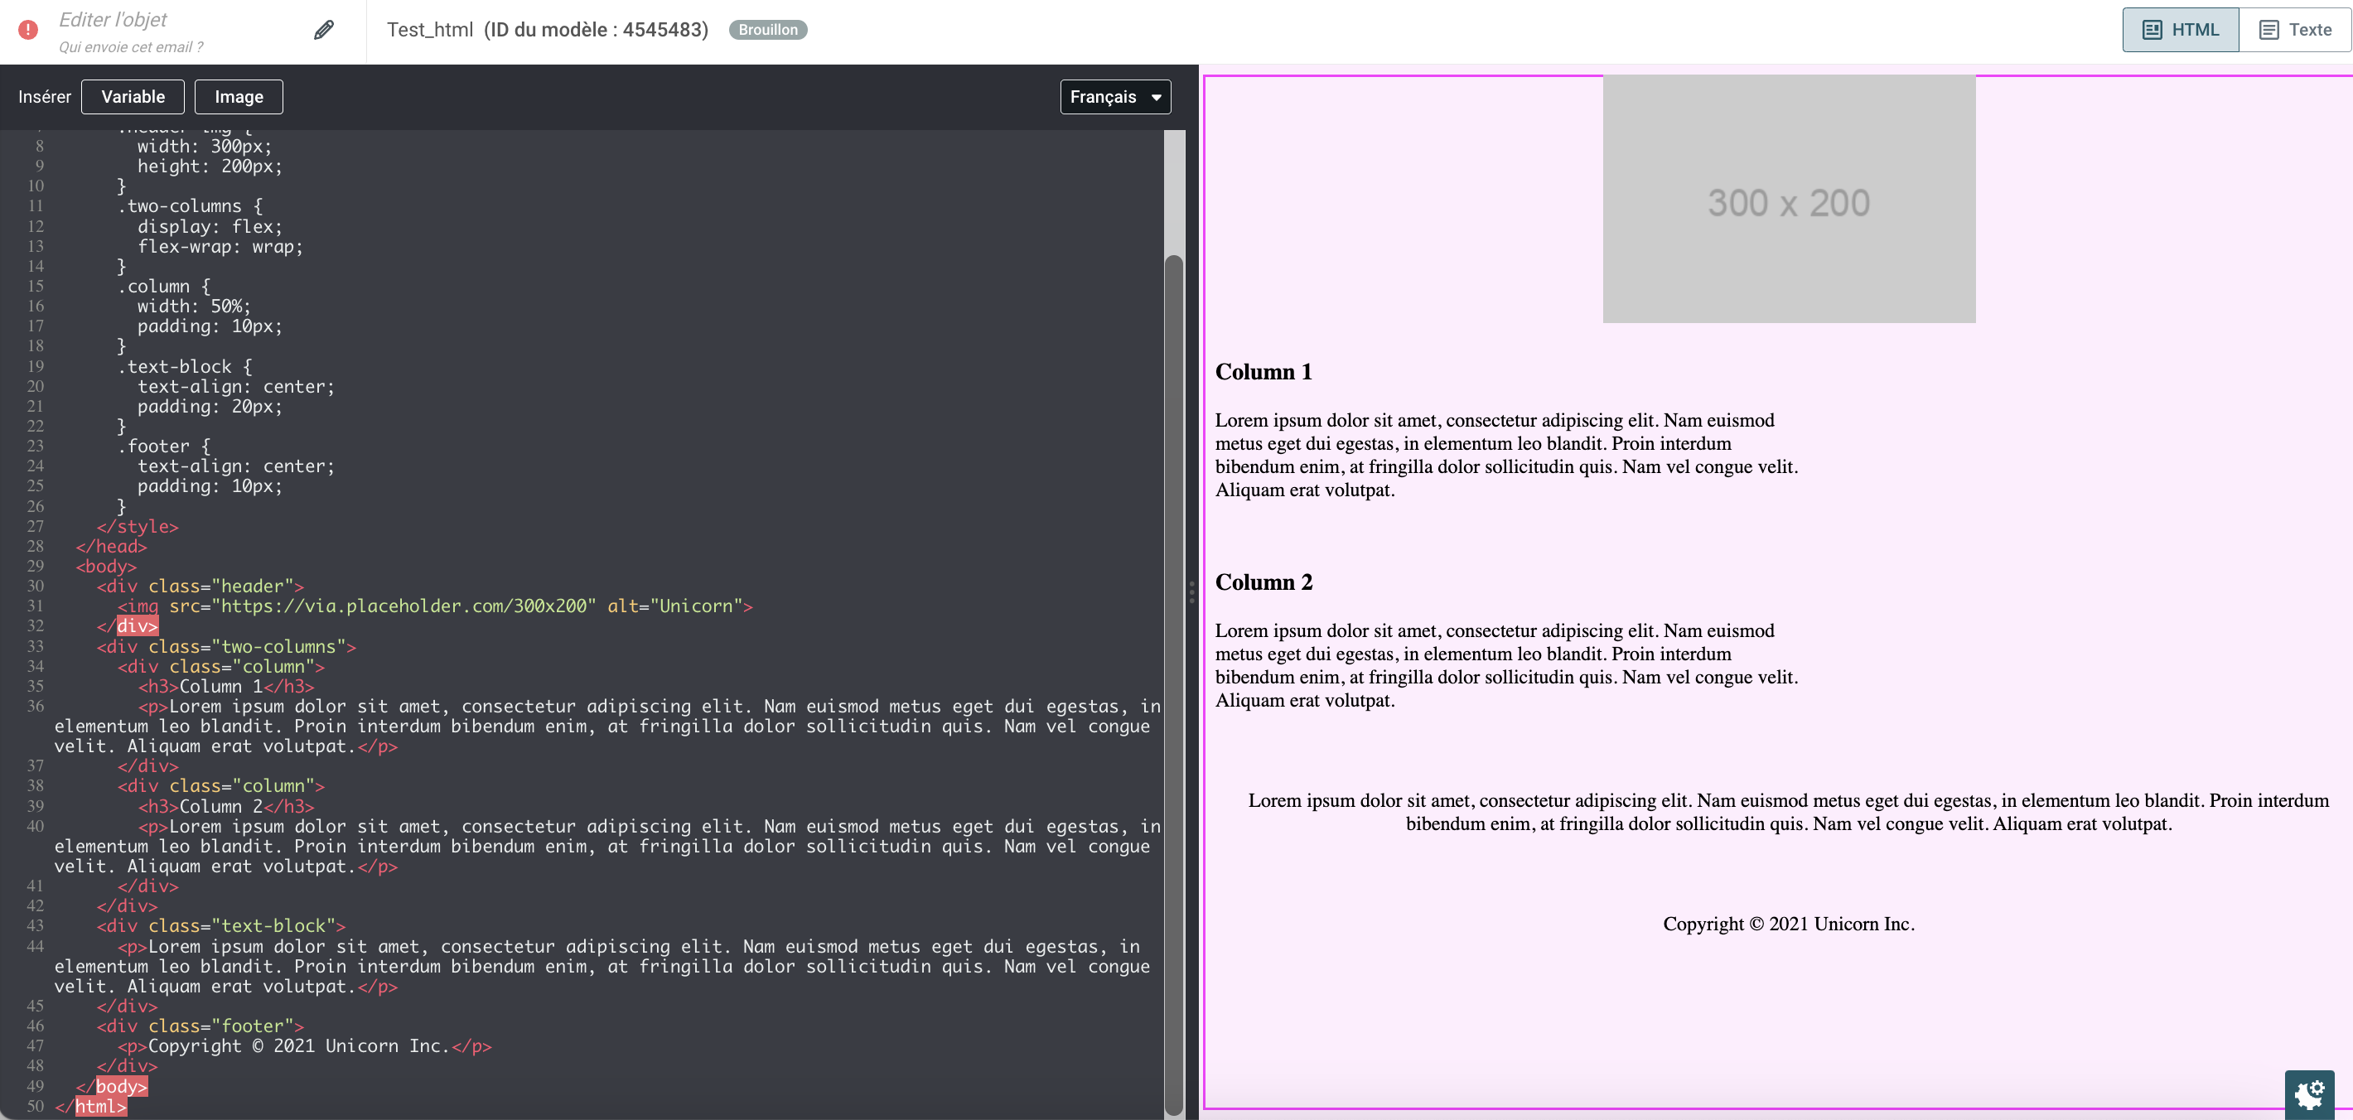Click h3 Column 1 code line
Screen dimensions: 2353x1120
coord(226,686)
